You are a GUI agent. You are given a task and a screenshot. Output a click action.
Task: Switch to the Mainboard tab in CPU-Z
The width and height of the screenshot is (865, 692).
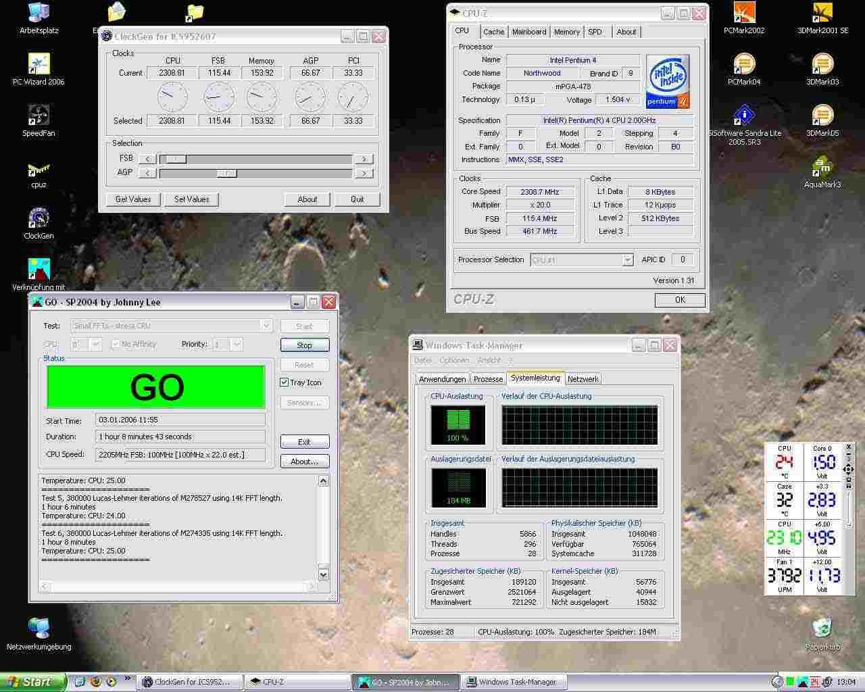point(529,32)
